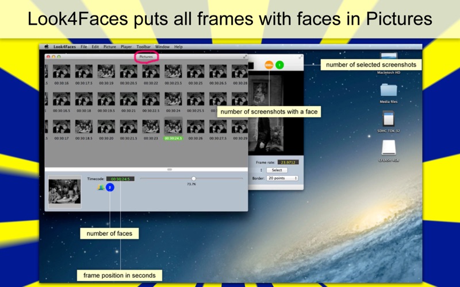This screenshot has height=287, width=460.
Task: Select the thumbnail at 00:30:25
Action: point(195,71)
